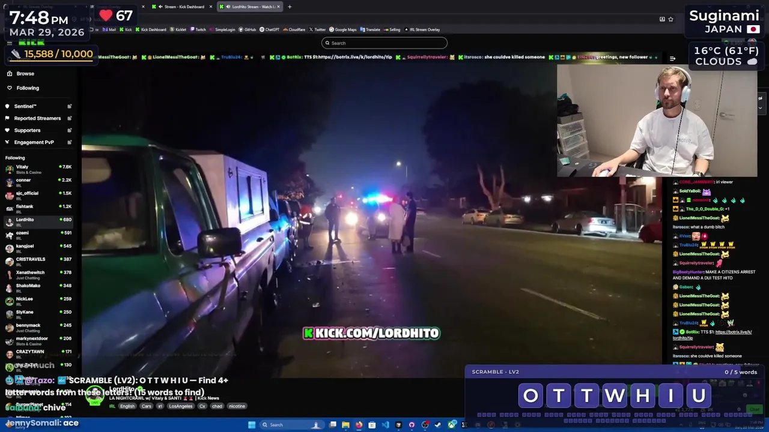Bookmark this page with the star icon
Image resolution: width=769 pixels, height=432 pixels.
click(x=671, y=19)
